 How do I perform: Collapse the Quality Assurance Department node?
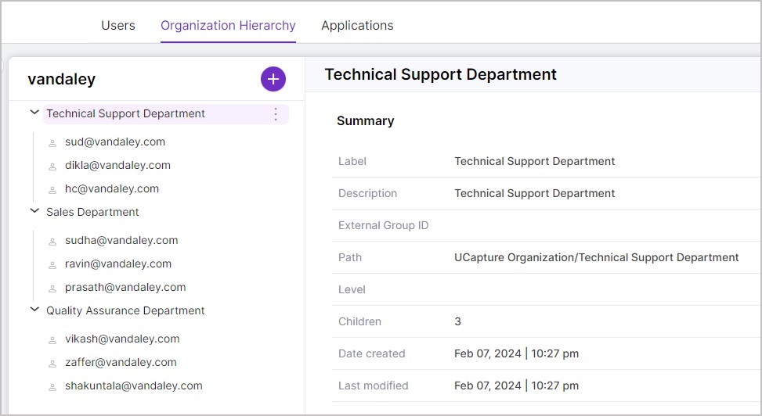34,309
